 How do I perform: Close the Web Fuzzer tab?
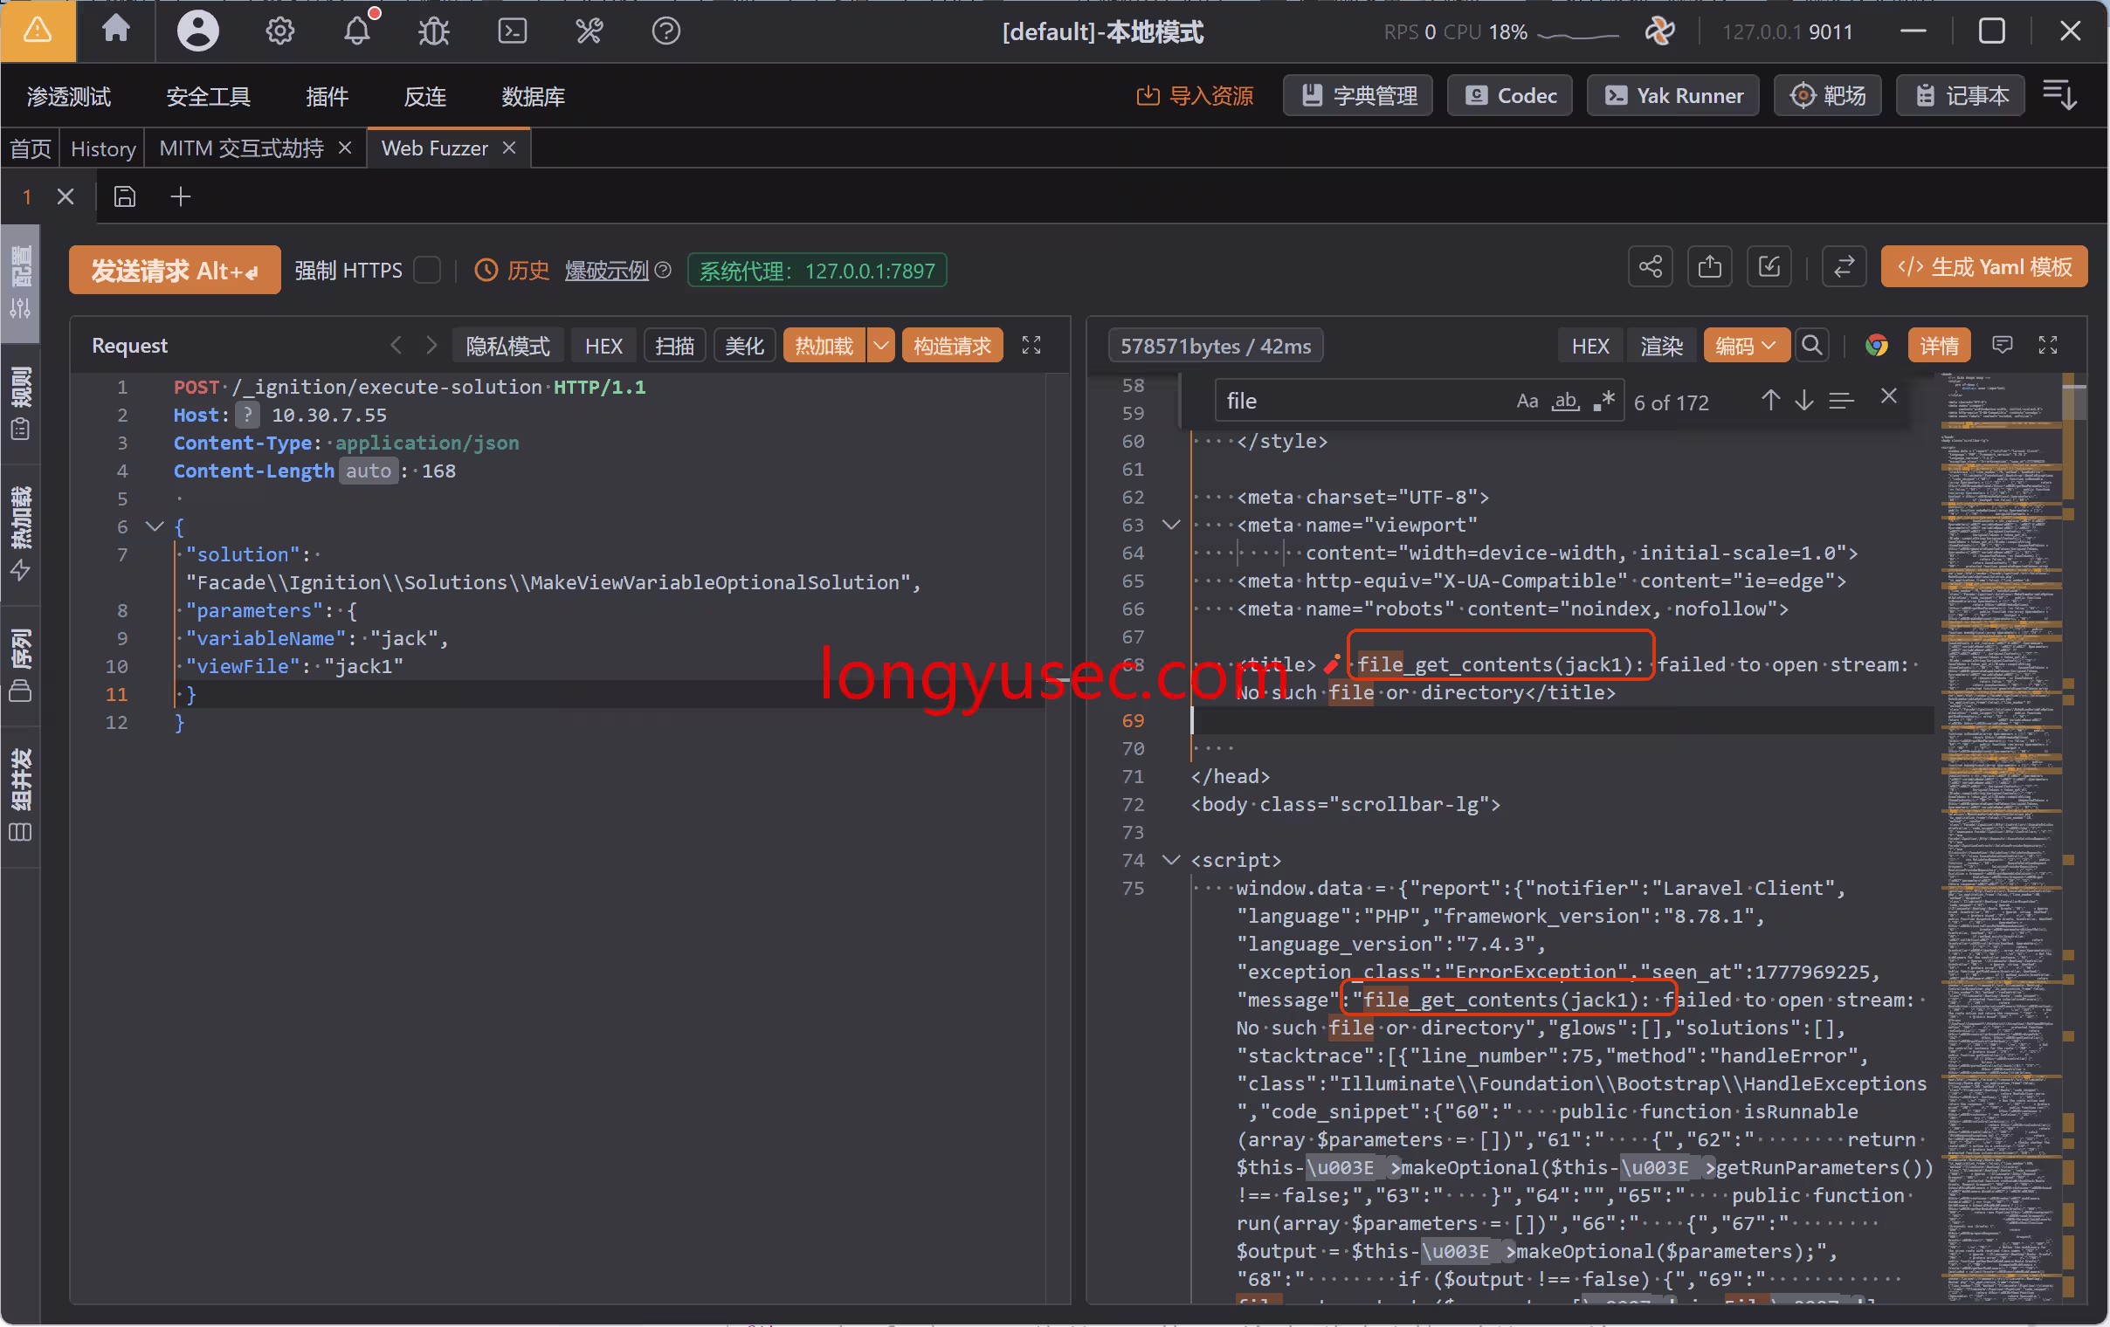509,148
